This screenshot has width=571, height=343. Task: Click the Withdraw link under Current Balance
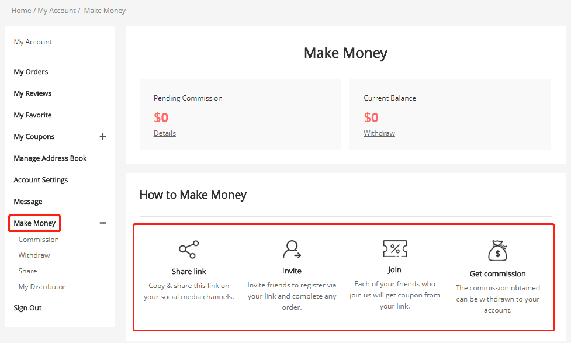click(379, 133)
